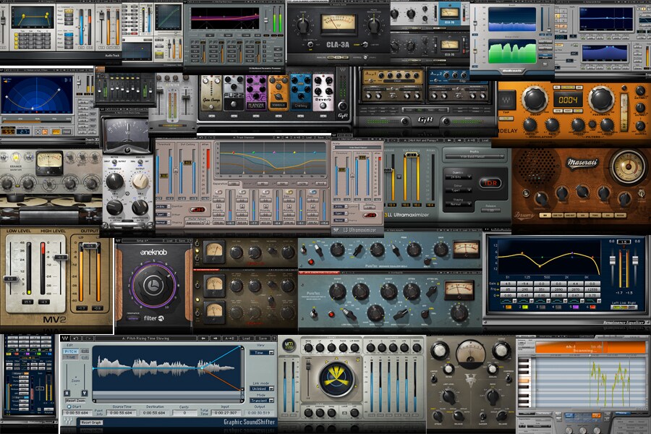Click the H-Delay 0004 time display
This screenshot has height=434, width=651.
568,100
